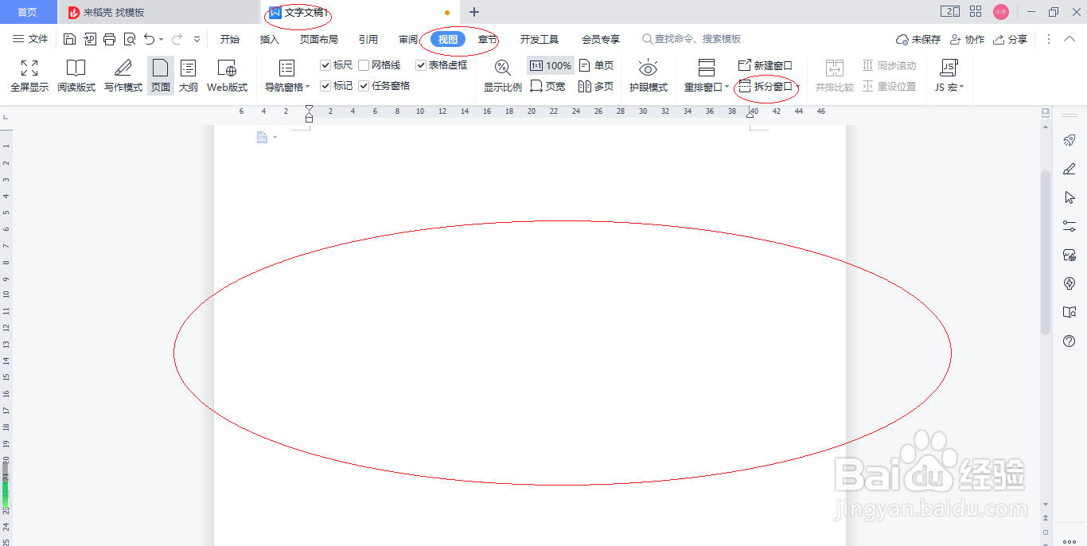
Task: Open a 新建窗口 new window
Action: point(766,65)
